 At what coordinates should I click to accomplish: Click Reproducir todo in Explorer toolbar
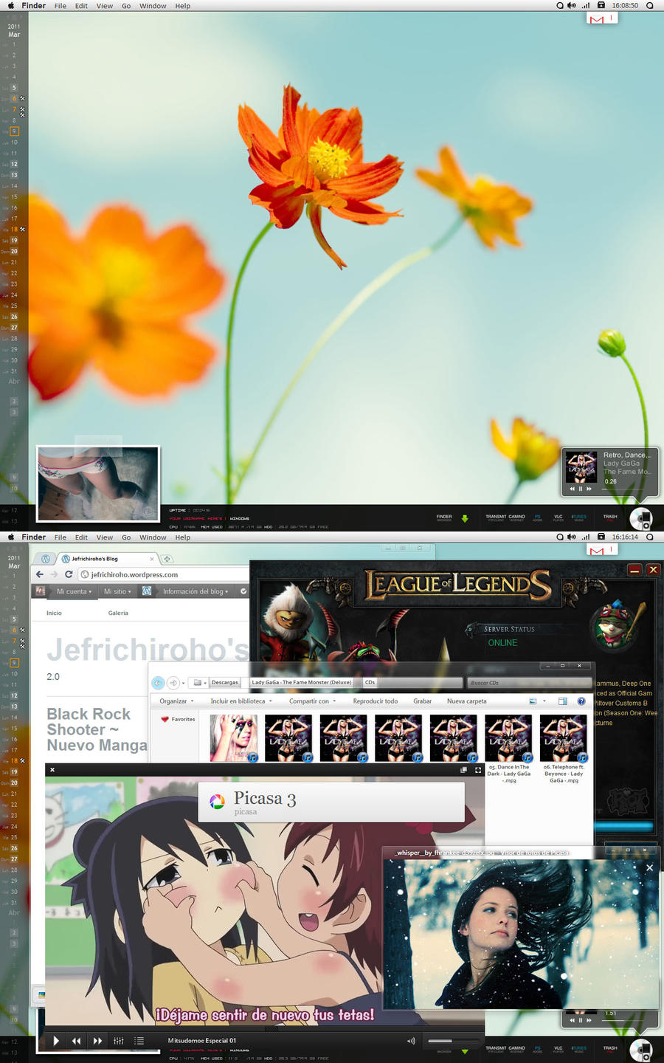[x=375, y=701]
